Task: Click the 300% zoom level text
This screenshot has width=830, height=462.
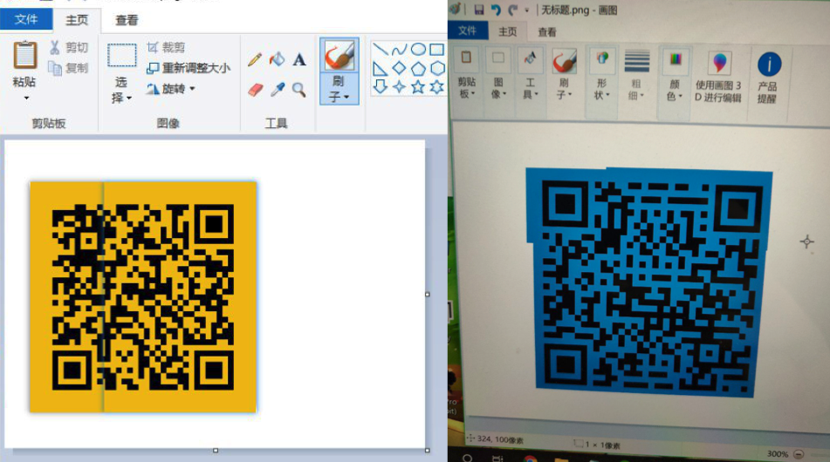Action: 777,453
